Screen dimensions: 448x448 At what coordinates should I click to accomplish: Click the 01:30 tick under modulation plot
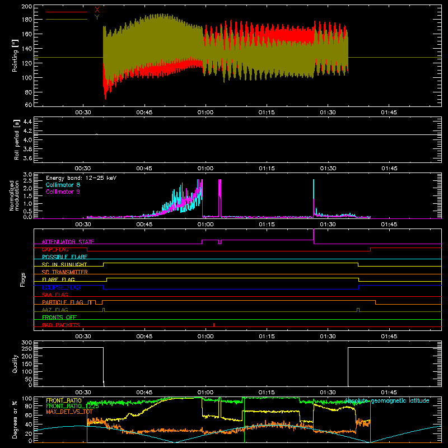point(328,225)
